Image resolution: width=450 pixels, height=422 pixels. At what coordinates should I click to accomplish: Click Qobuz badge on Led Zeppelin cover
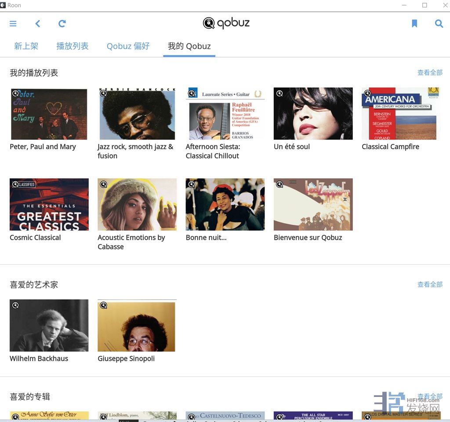[279, 184]
